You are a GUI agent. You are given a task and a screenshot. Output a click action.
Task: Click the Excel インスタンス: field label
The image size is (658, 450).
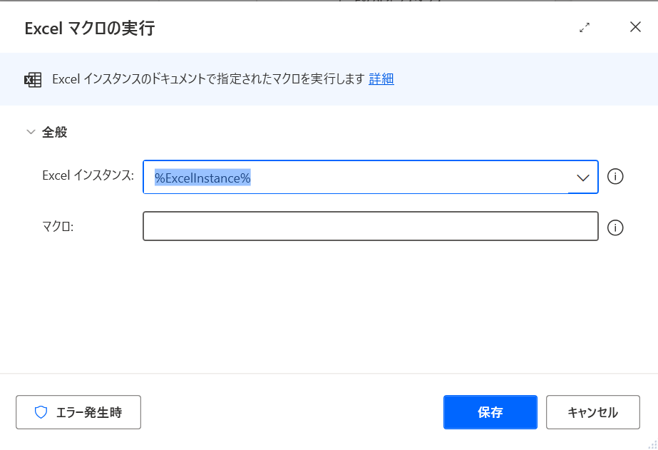(88, 176)
